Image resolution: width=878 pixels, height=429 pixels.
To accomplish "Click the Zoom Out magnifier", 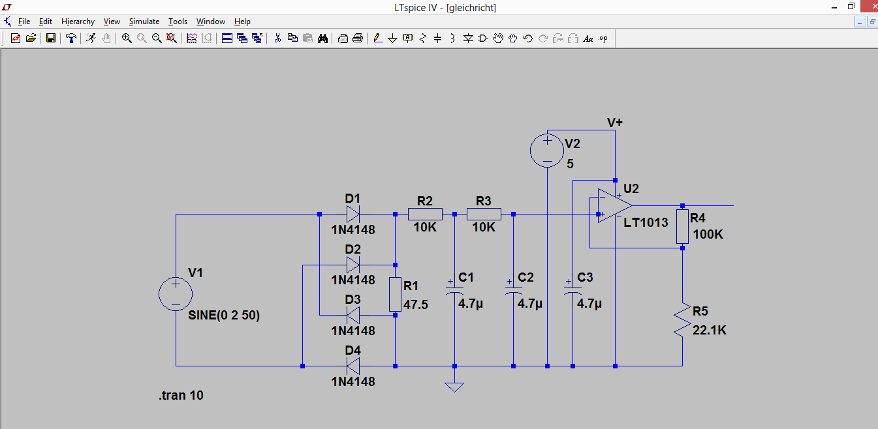I will pos(157,38).
